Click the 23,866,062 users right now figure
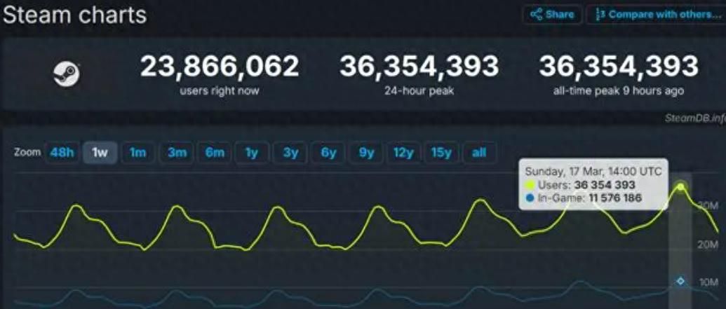The image size is (726, 309). [220, 67]
